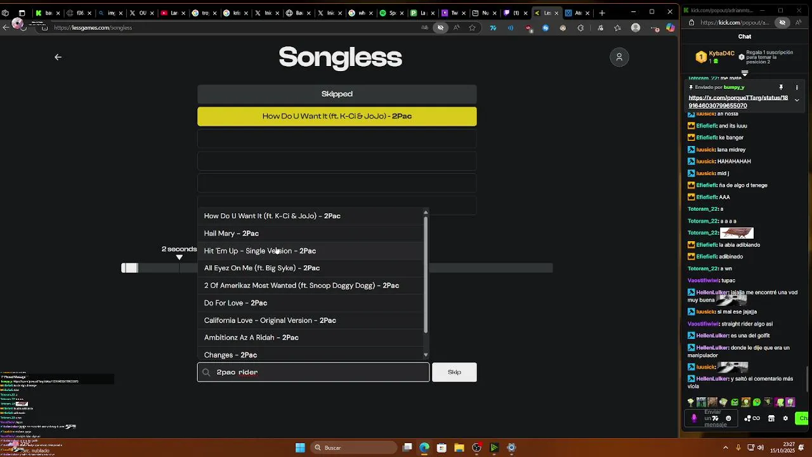Image resolution: width=812 pixels, height=457 pixels.
Task: Go back using the Songless back arrow
Action: click(58, 57)
